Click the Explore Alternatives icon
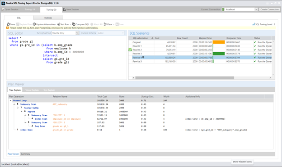Screen dimensions: 282x167 pos(34,24)
